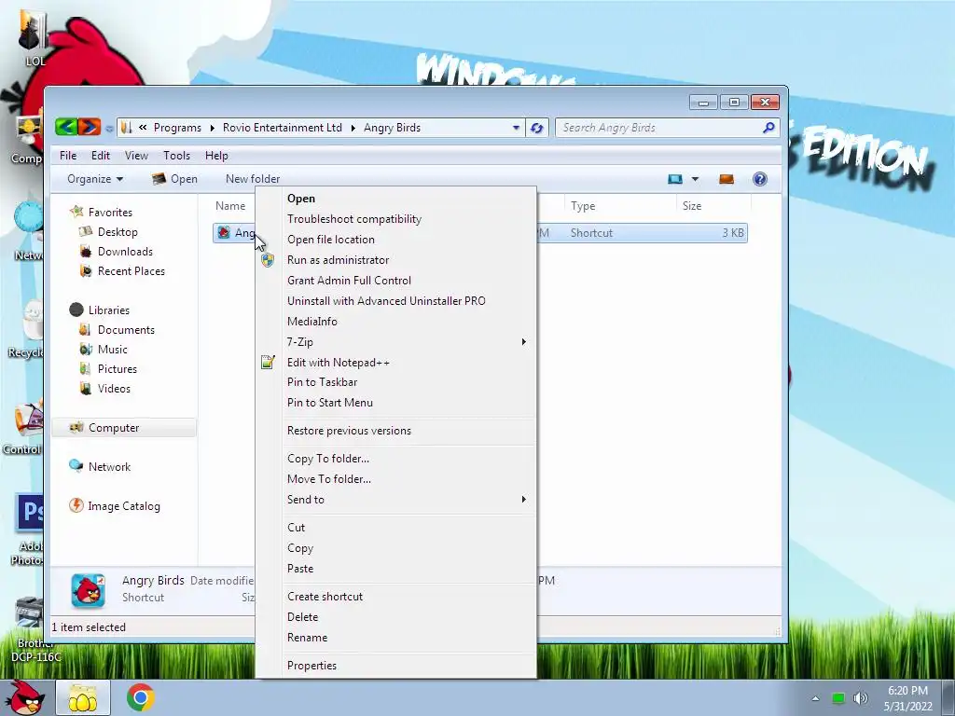Viewport: 955px width, 716px height.
Task: Choose Troubleshoot compatibility
Action: click(395, 218)
